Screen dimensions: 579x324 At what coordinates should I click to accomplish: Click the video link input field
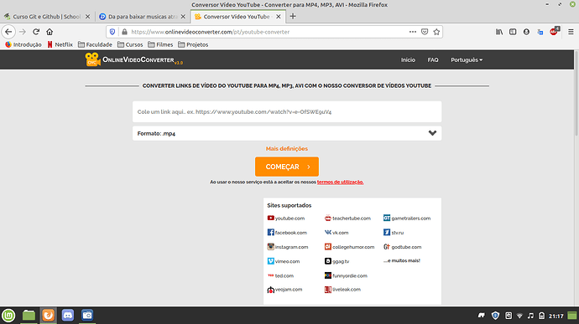(287, 111)
